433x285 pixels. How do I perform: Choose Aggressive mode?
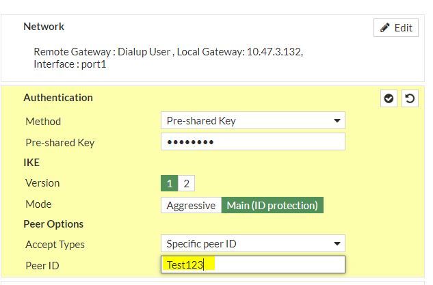pos(191,205)
